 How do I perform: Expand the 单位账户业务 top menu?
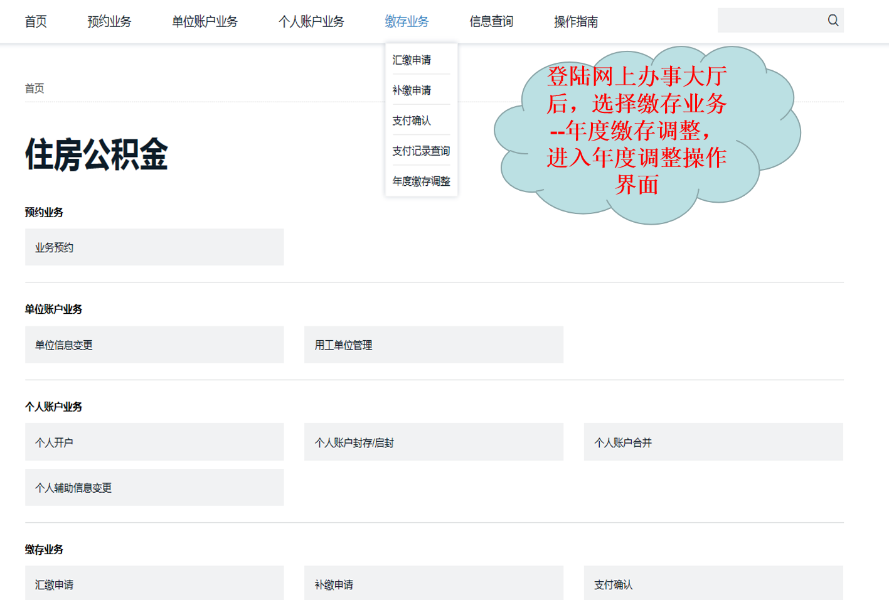205,22
